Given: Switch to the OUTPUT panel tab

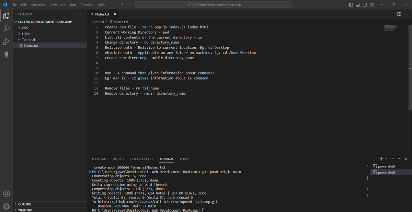Looking at the screenshot, I should point(118,159).
